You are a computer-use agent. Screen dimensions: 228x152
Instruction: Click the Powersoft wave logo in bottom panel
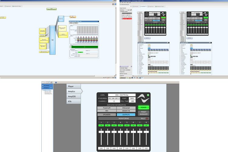pos(143,98)
